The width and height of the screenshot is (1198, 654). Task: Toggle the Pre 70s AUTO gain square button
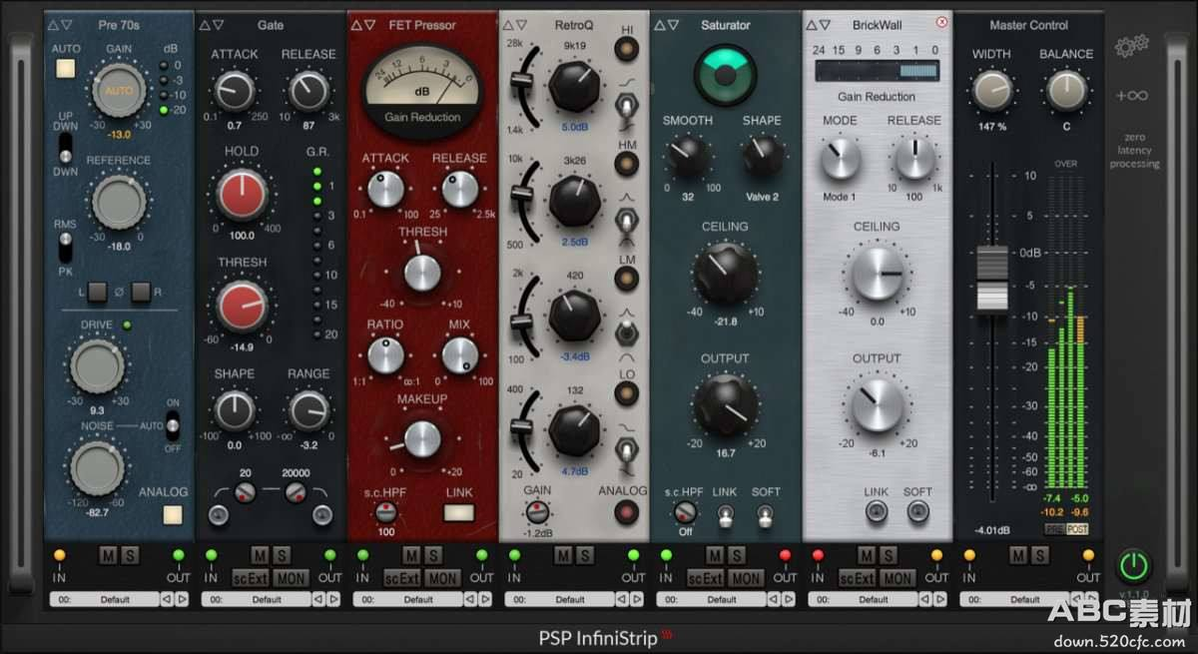click(x=66, y=69)
